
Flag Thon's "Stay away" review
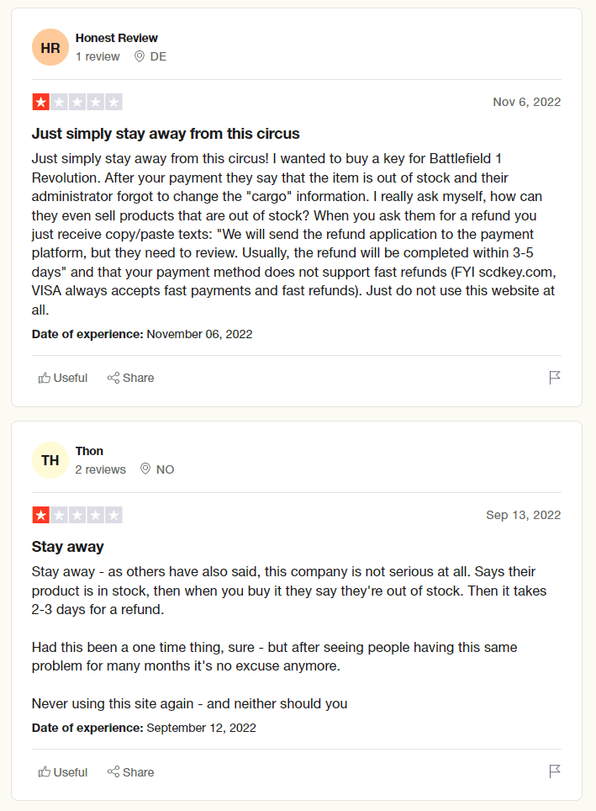pos(555,771)
